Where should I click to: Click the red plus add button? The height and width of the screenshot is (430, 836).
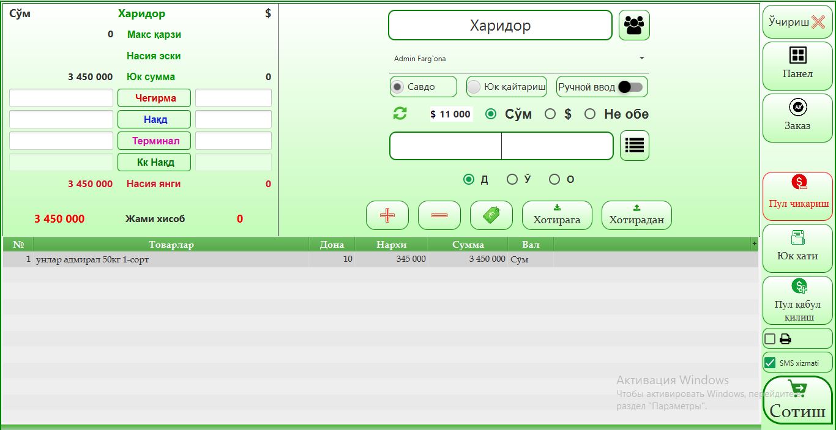click(387, 215)
